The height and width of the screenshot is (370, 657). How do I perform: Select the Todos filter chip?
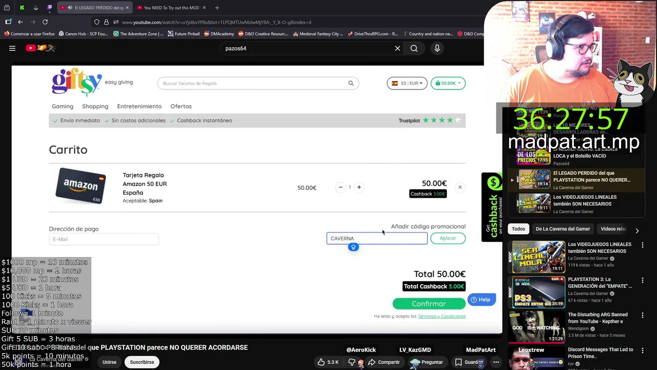[x=518, y=229]
